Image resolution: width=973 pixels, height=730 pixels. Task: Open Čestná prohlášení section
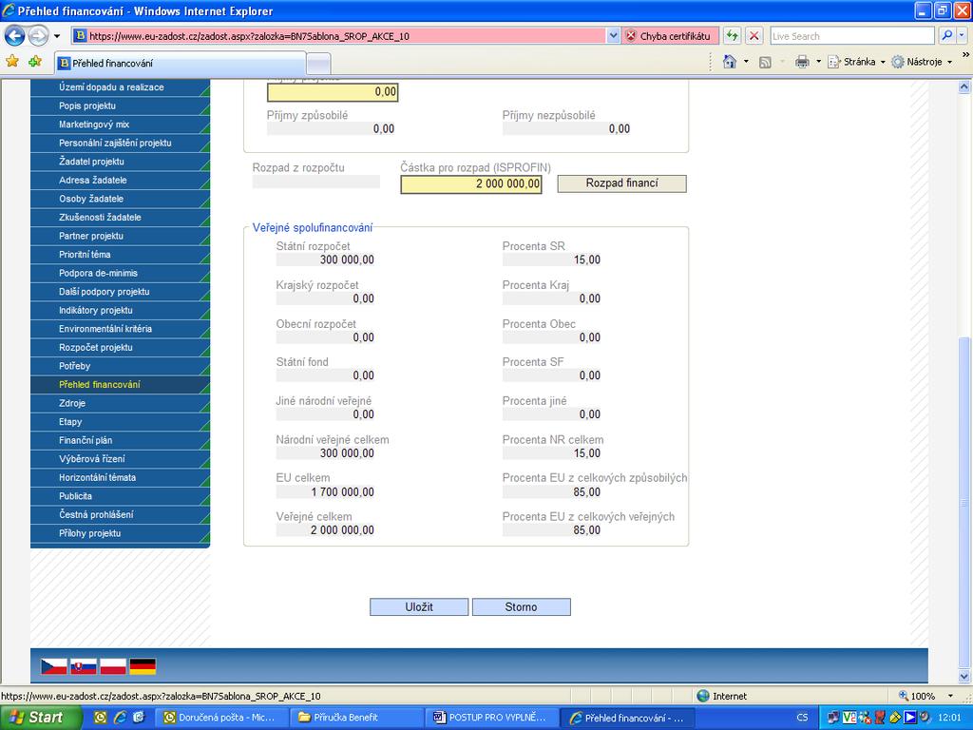tap(120, 516)
